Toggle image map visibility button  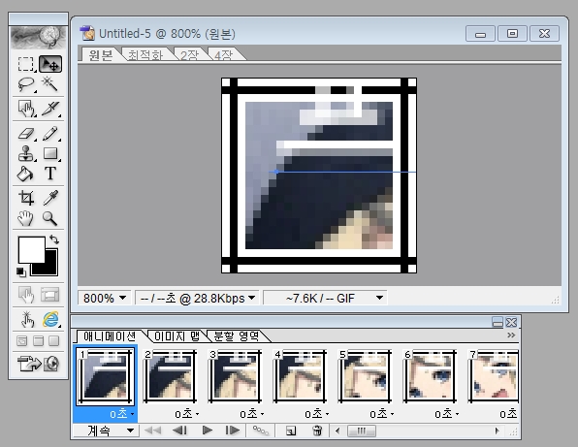[x=26, y=295]
